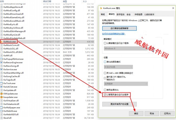Toggle the 替代高 DPI 缩放行为 checkbox

click(x=105, y=78)
